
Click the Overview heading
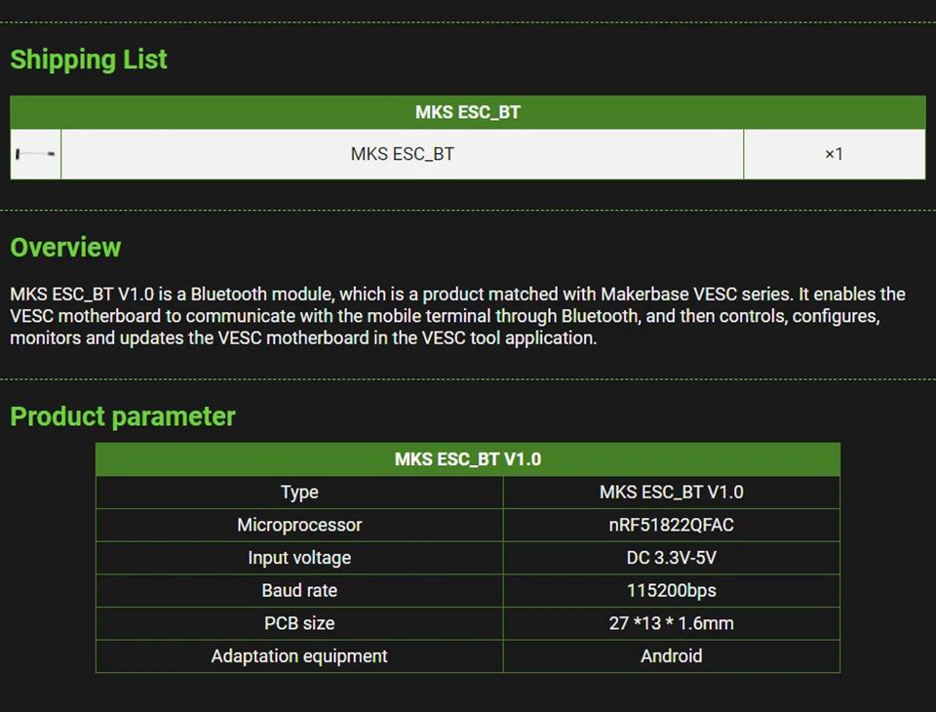[65, 247]
